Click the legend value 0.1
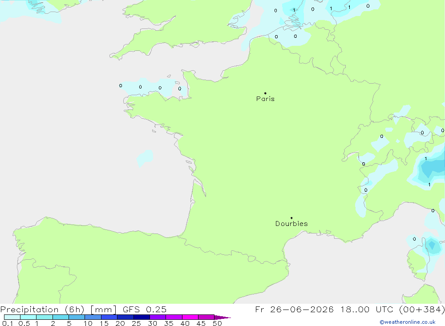This screenshot has width=445, height=326. coord(8,323)
